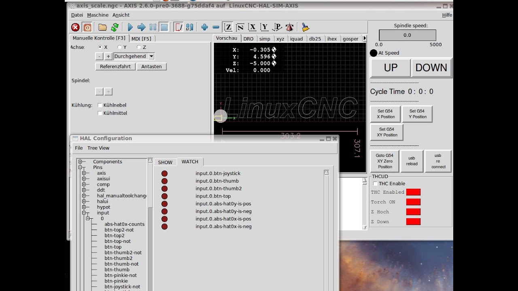Select the X axis radio button
Image resolution: width=518 pixels, height=291 pixels.
pos(100,47)
